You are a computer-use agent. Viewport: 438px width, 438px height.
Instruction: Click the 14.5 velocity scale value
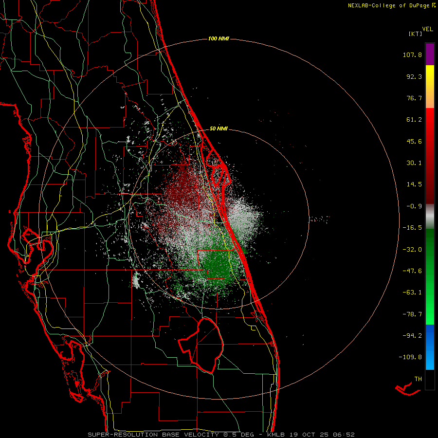pyautogui.click(x=414, y=184)
